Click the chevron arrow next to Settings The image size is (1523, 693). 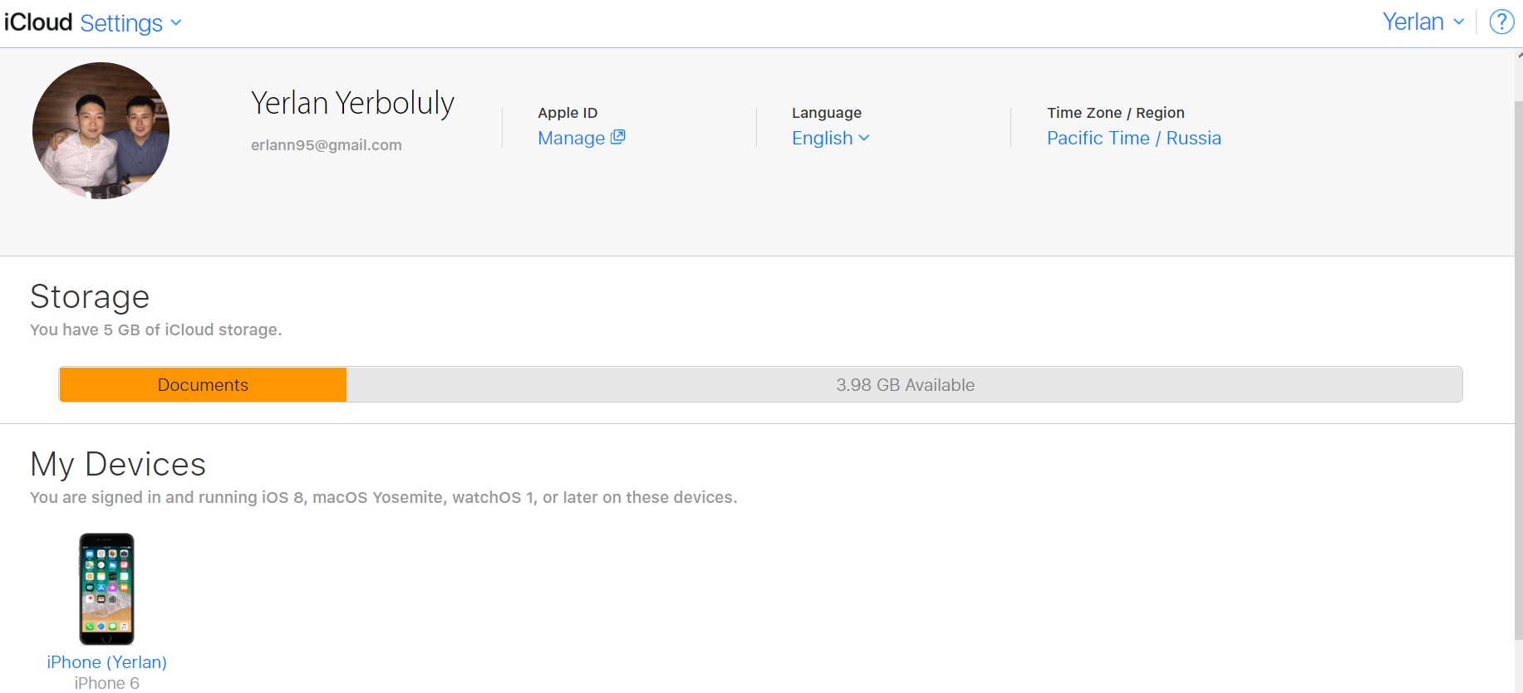pos(176,22)
